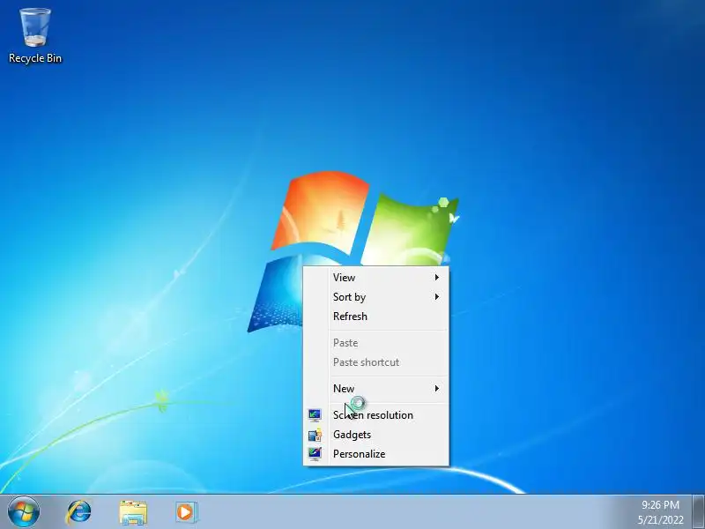
Task: Open the New submenu
Action: coord(376,388)
